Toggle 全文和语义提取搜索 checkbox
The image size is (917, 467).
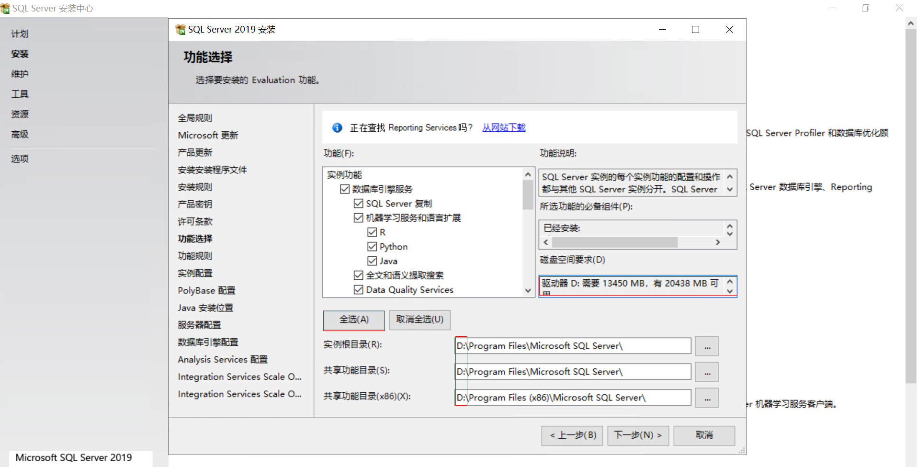(x=358, y=275)
